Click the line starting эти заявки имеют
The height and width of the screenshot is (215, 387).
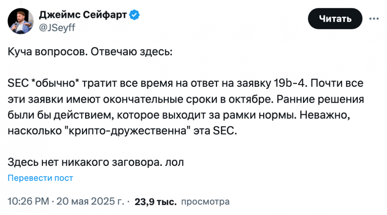coord(186,99)
